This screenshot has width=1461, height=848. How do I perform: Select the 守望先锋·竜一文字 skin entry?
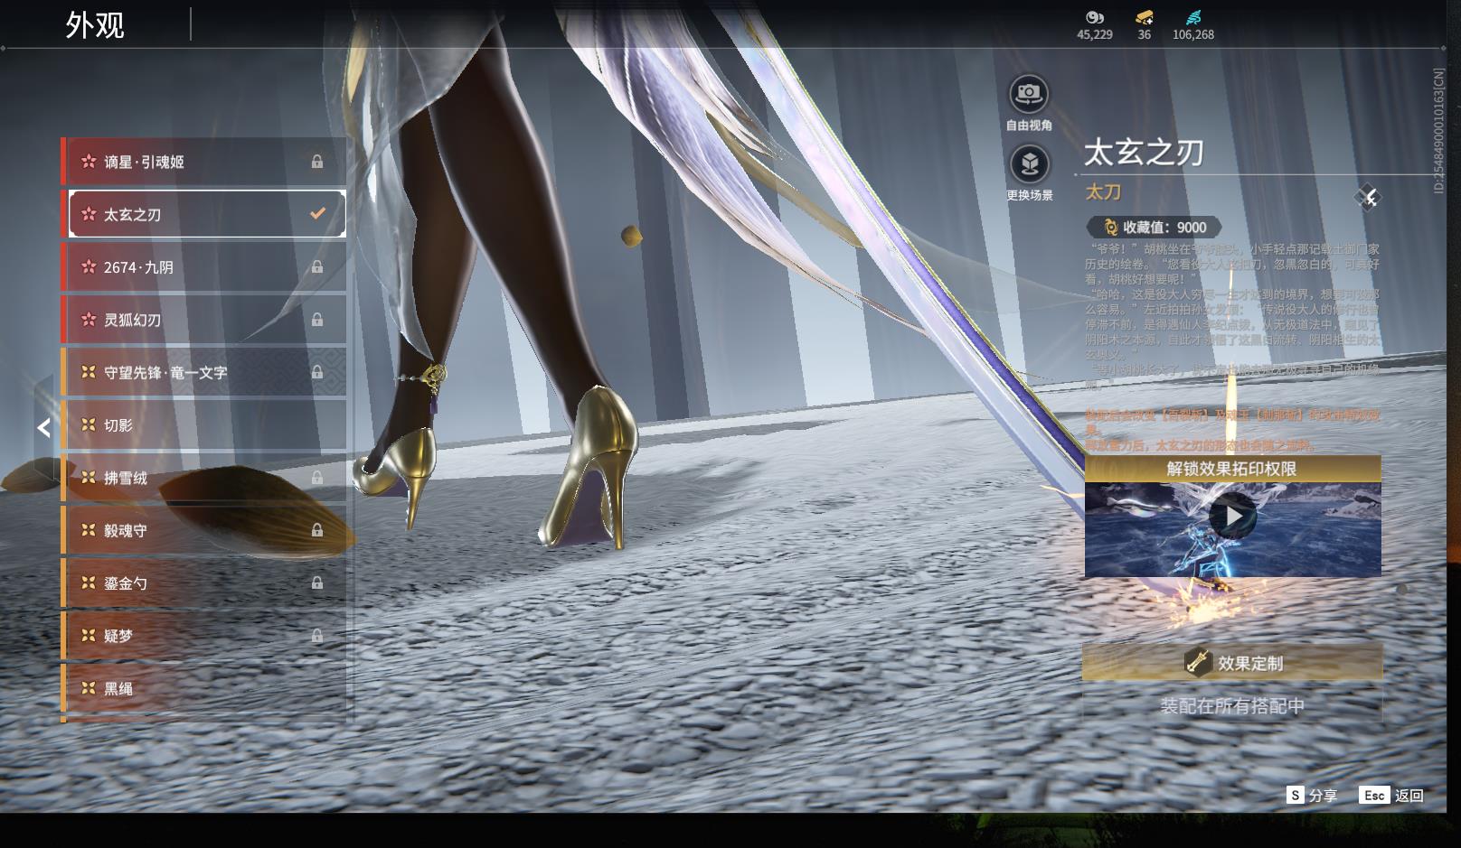click(204, 372)
